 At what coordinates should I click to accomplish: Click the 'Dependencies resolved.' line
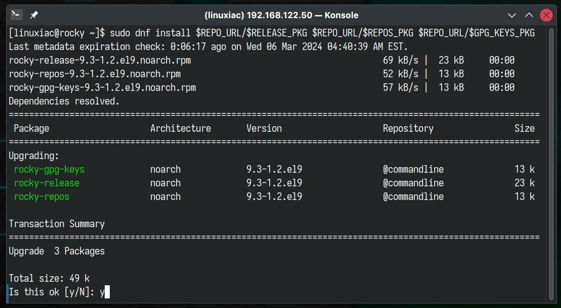(64, 101)
